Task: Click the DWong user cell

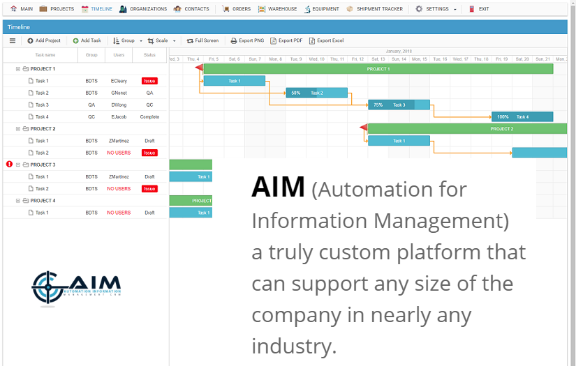Action: (x=119, y=105)
